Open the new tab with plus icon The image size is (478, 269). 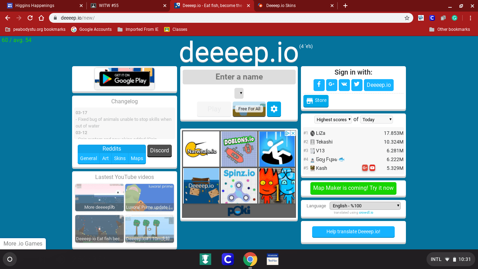click(x=345, y=6)
